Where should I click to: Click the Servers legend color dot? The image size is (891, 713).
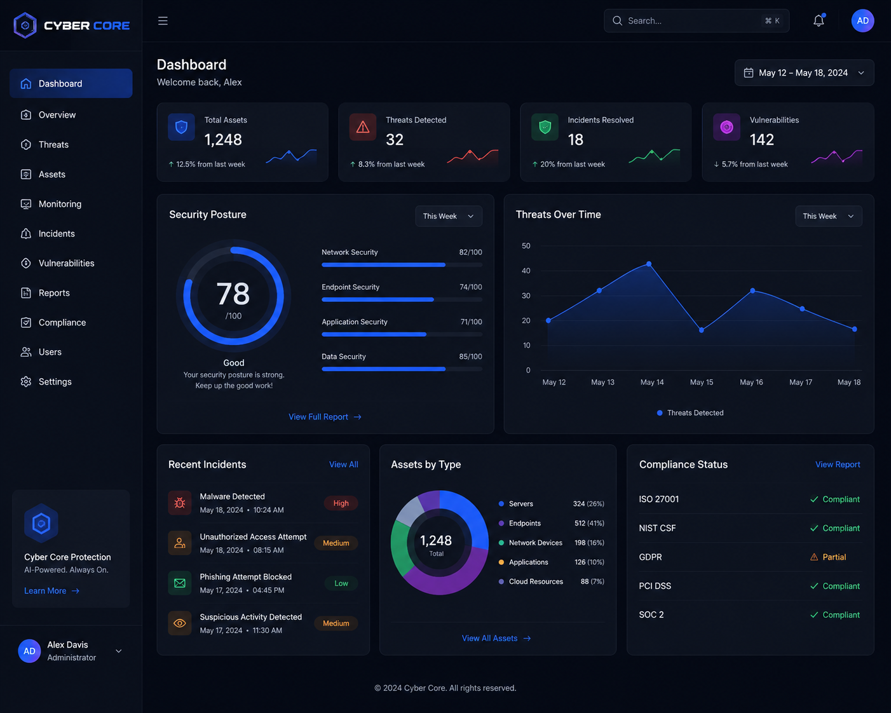[x=501, y=504]
